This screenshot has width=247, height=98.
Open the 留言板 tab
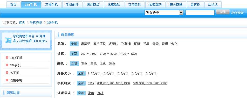tap(195, 5)
